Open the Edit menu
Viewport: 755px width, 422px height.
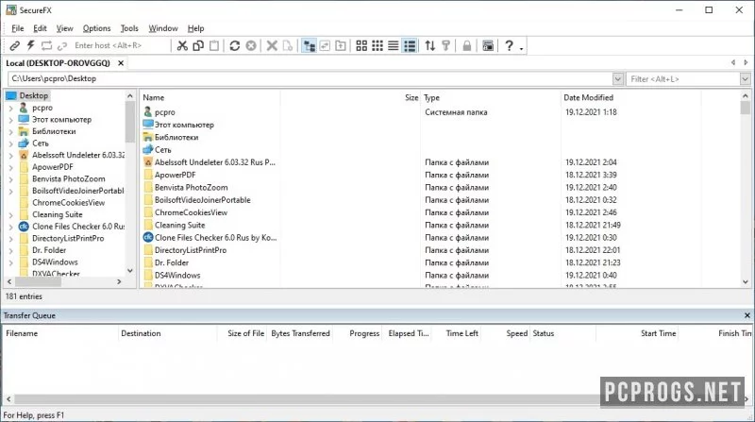[40, 28]
